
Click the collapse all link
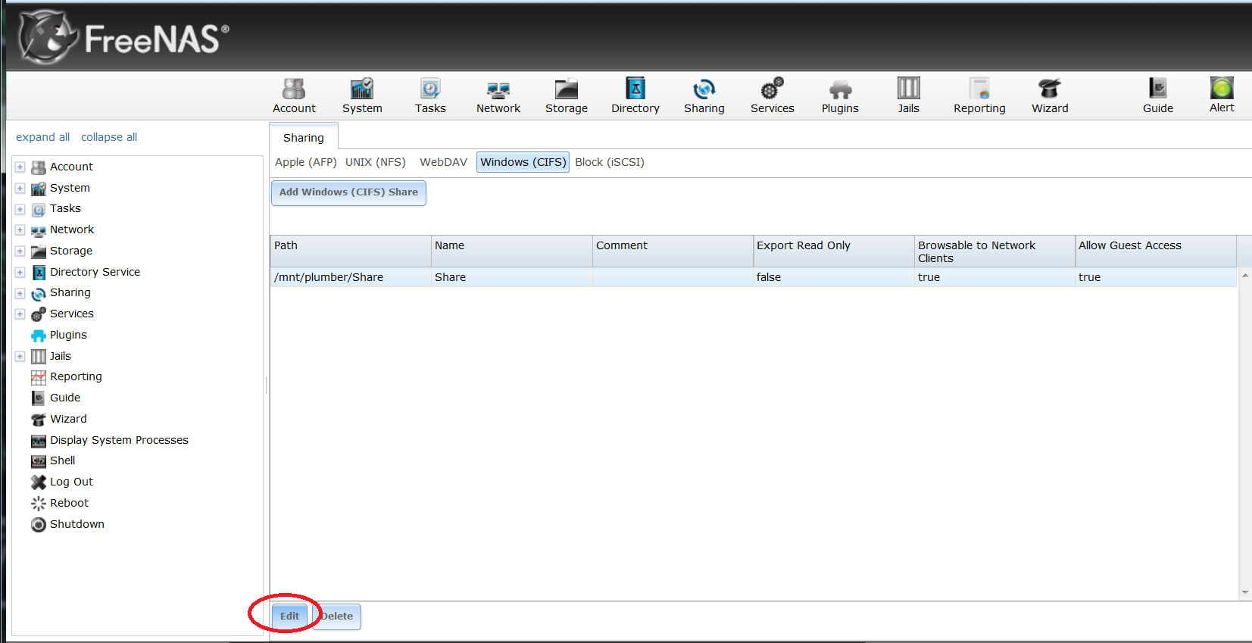109,137
